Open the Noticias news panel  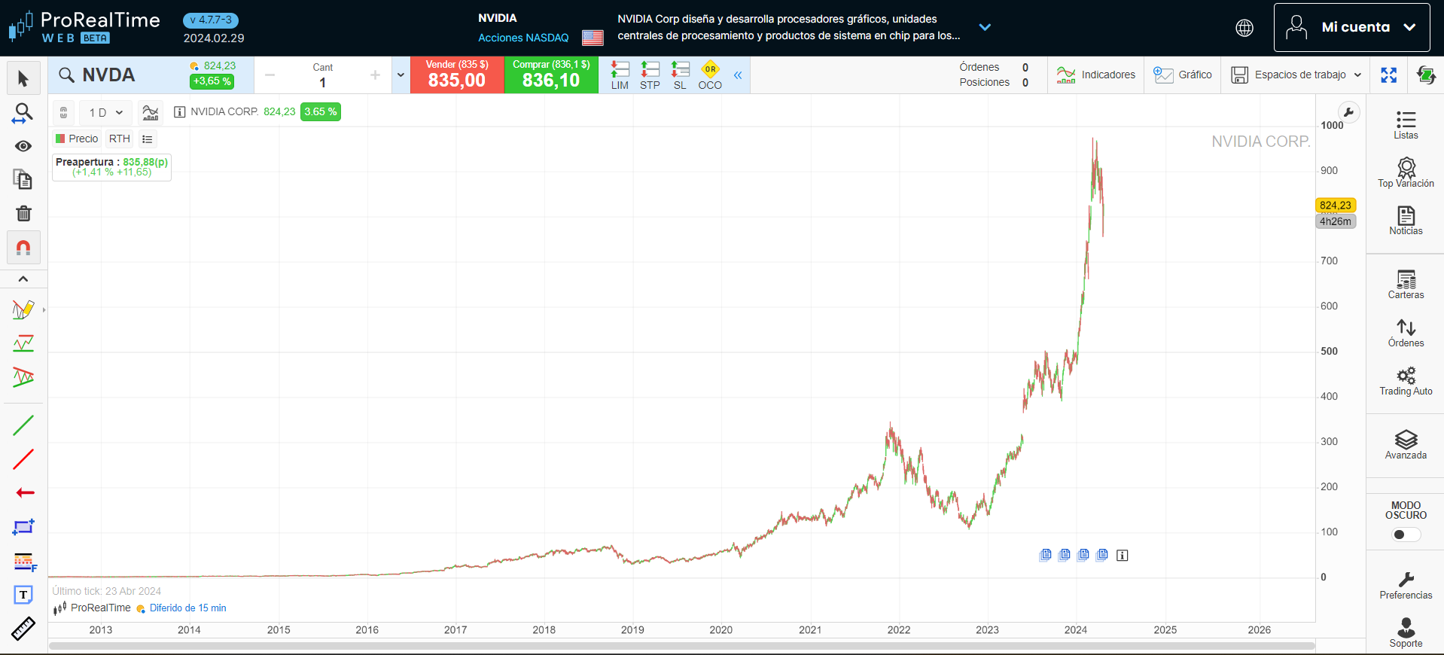[1405, 221]
